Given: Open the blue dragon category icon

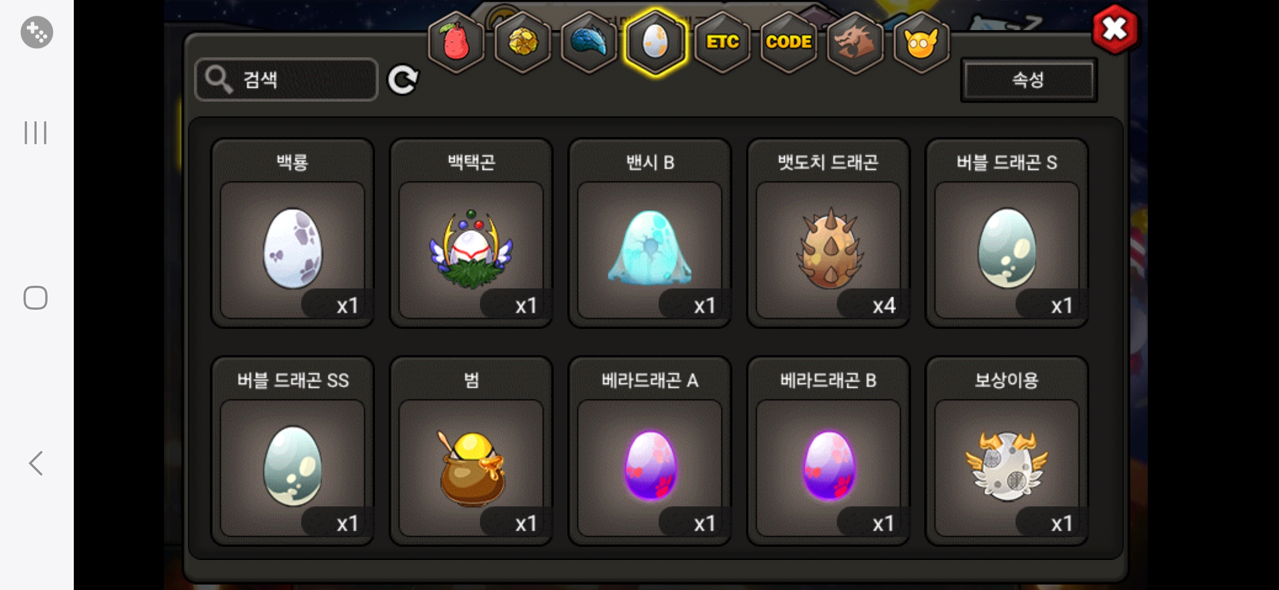Looking at the screenshot, I should (x=589, y=42).
